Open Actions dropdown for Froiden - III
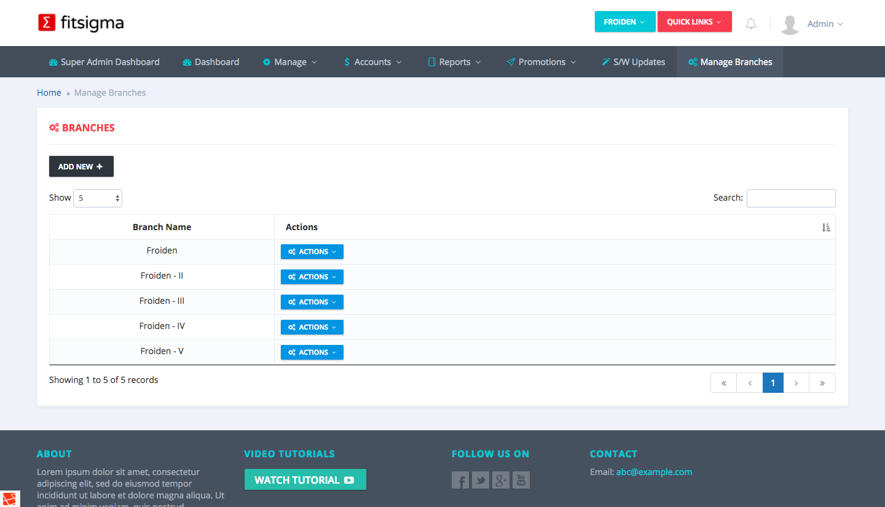Viewport: 885px width, 507px height. (x=312, y=302)
